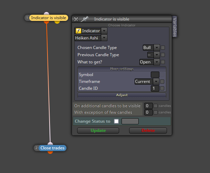
Task: Click the number 1 badge on the Indicator node
Action: click(x=27, y=18)
